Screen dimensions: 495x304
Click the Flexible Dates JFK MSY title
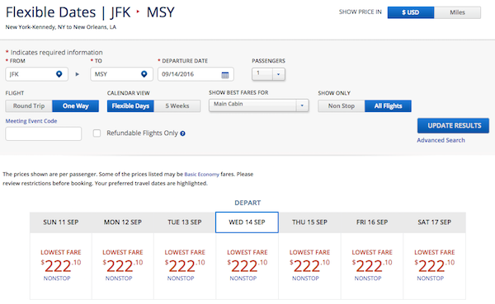click(90, 12)
